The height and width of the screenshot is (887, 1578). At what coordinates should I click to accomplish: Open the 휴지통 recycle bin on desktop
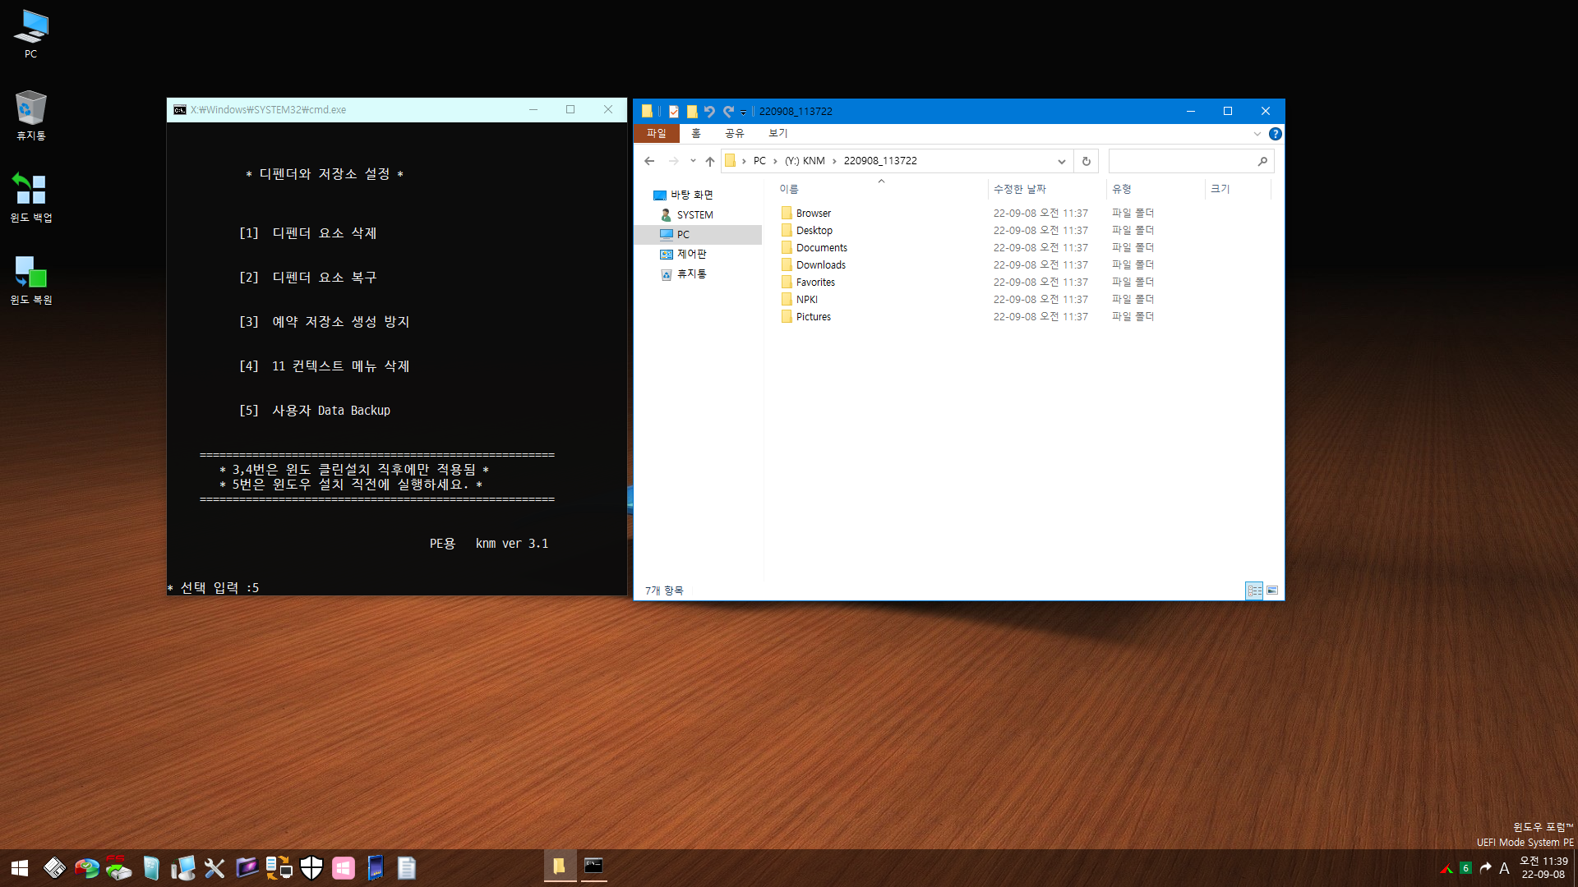pos(30,116)
